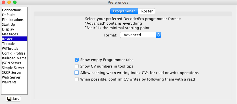Maximize the Preferences window with the green button
The image size is (237, 104).
point(15,2)
